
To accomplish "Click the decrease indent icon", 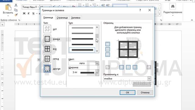I will (103, 5).
